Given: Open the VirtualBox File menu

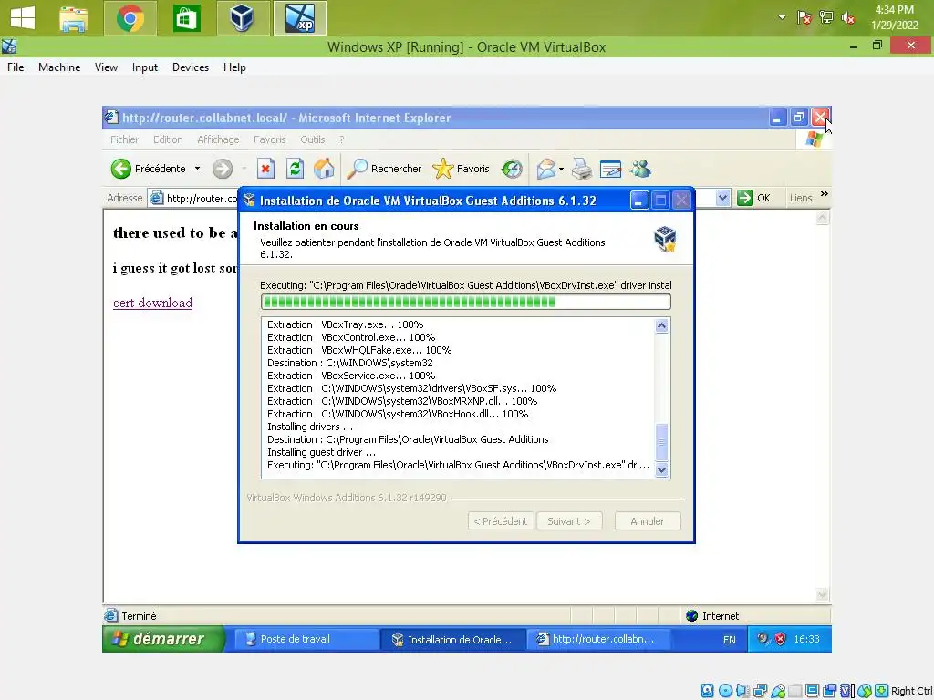Looking at the screenshot, I should point(16,67).
